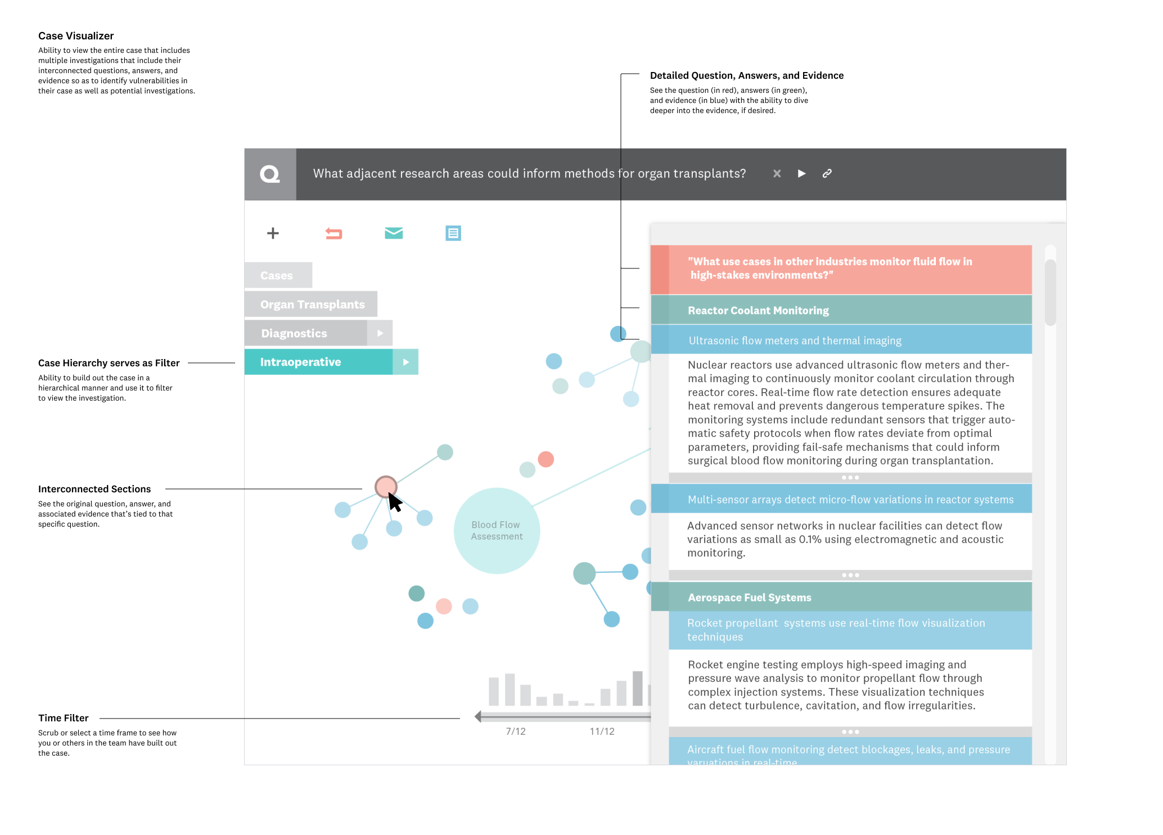This screenshot has width=1163, height=835.
Task: Select the Diagnostics filter
Action: tap(306, 333)
